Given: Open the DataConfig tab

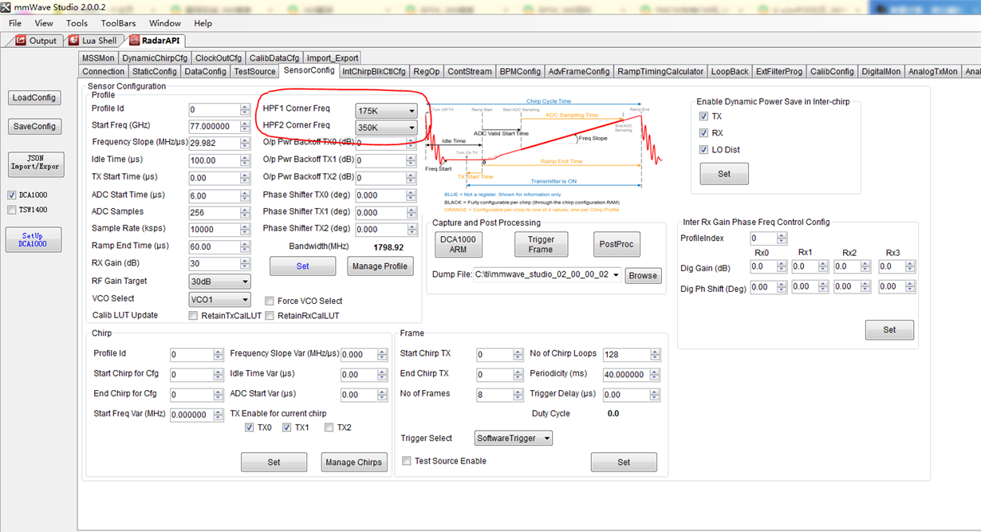Looking at the screenshot, I should click(x=205, y=71).
